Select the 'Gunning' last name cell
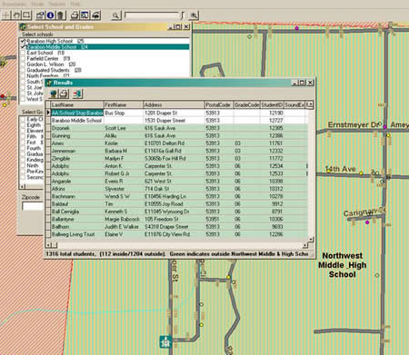This screenshot has height=355, width=409. click(x=77, y=135)
